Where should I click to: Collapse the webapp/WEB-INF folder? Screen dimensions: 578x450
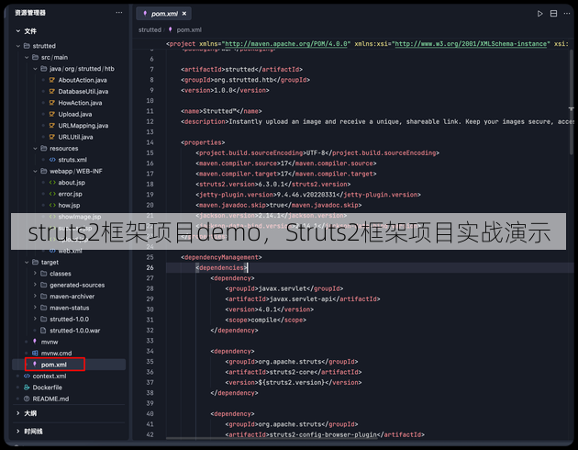pos(35,171)
